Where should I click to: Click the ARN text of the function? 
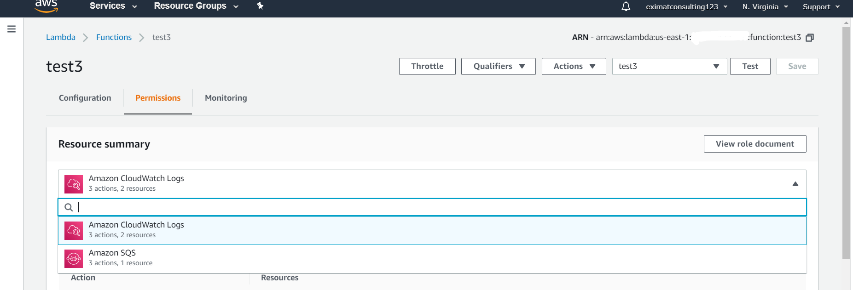[686, 38]
